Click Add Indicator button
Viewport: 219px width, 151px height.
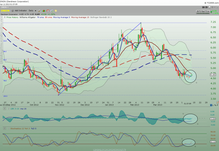(21, 10)
